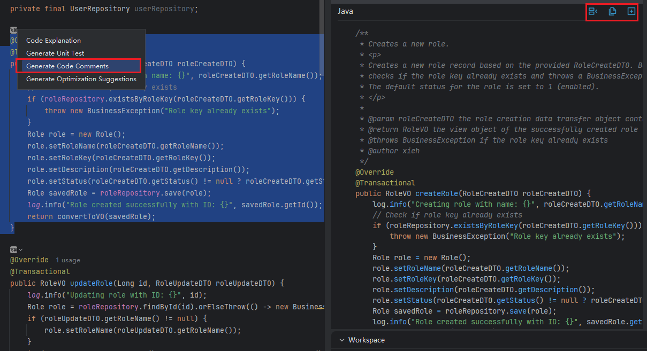Click the create new file plus icon
Screen dimensions: 647x351
click(x=631, y=11)
